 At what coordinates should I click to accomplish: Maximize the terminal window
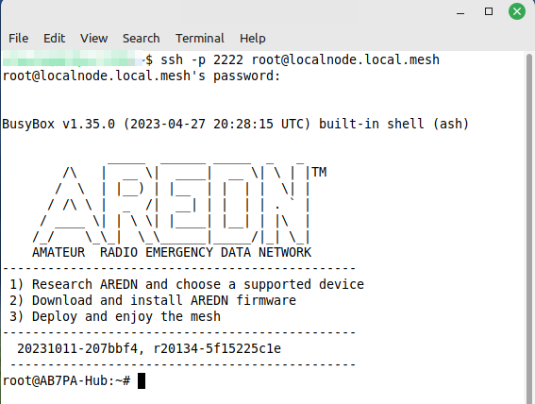click(x=489, y=11)
